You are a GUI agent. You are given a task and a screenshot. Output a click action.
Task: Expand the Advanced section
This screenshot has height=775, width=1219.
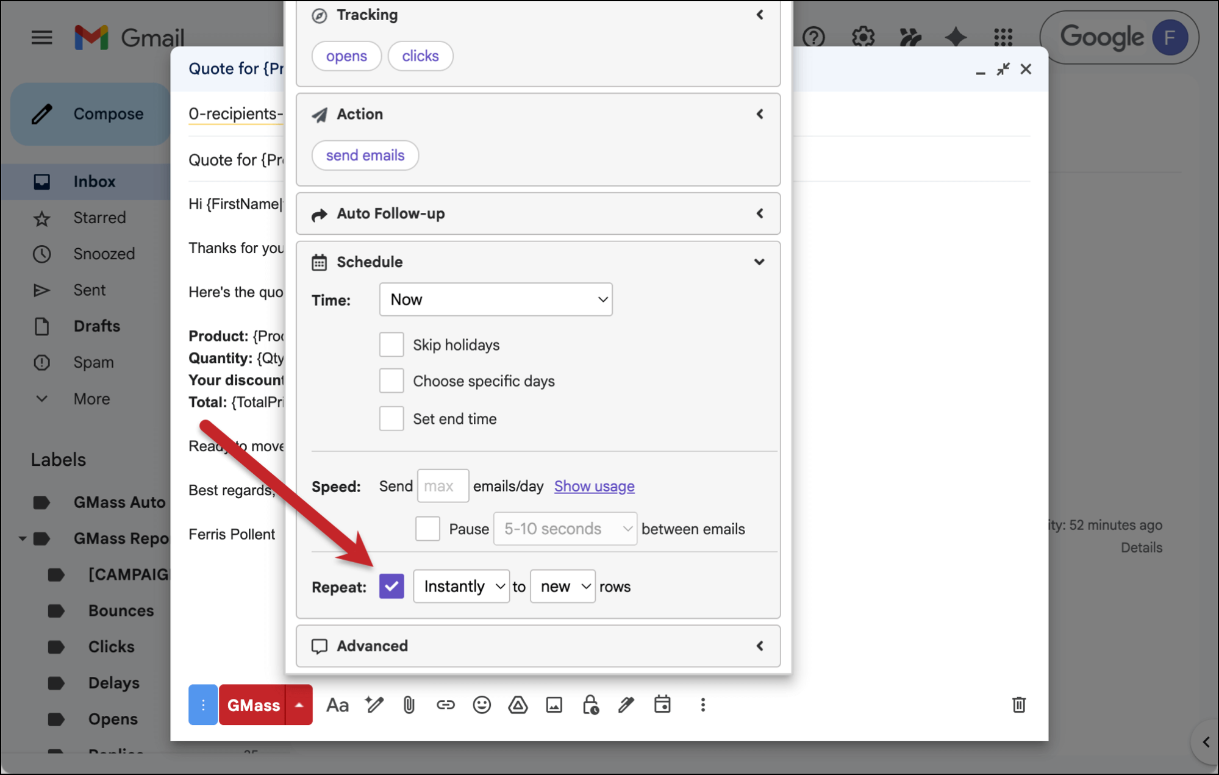point(760,646)
